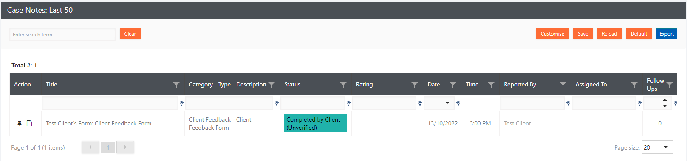The width and height of the screenshot is (687, 161).
Task: Go to the previous page arrow
Action: [x=90, y=147]
